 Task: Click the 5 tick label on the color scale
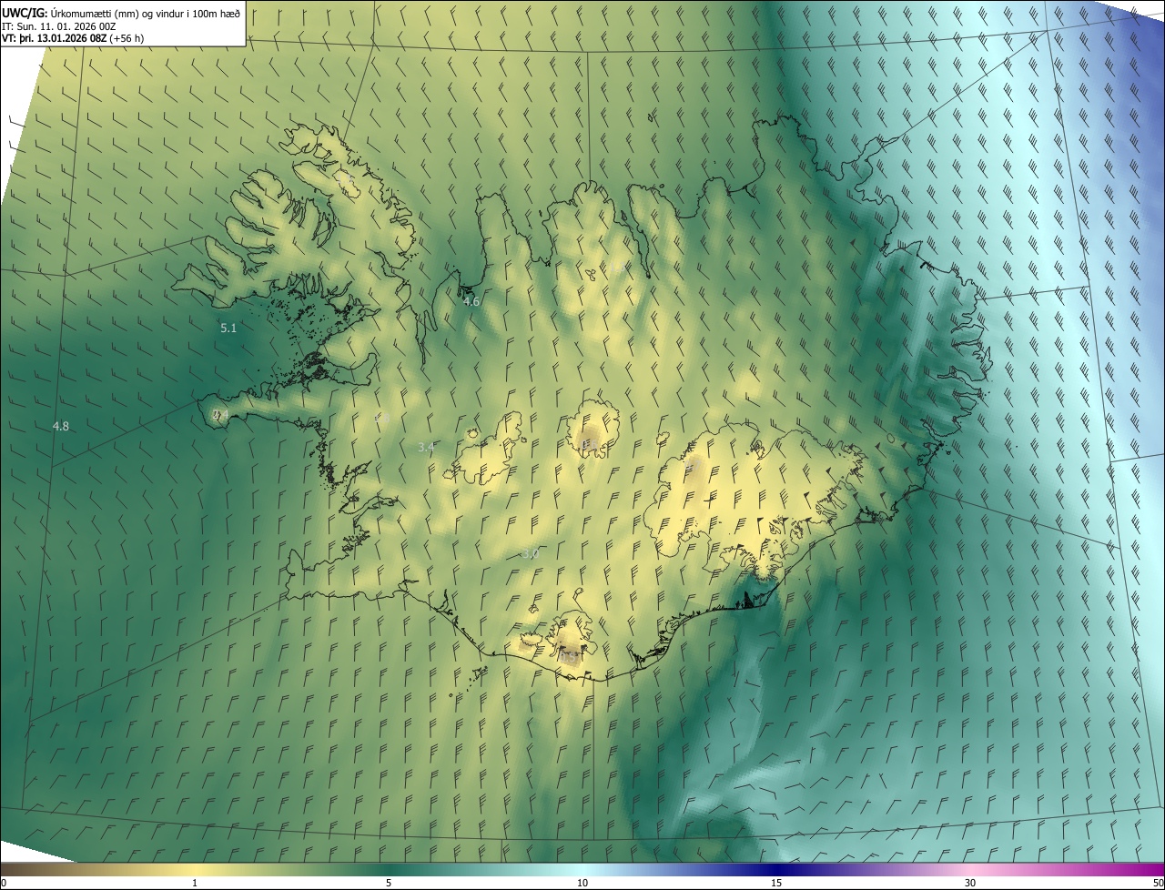[389, 883]
